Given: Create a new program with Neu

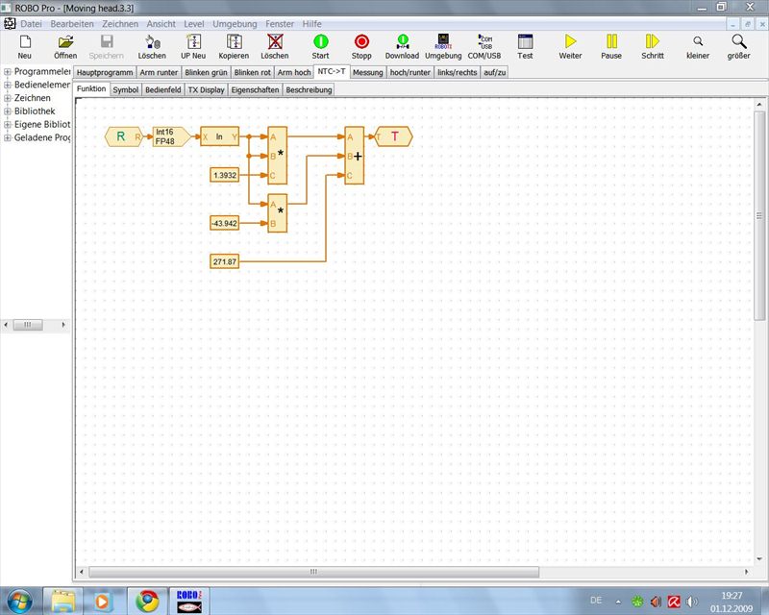Looking at the screenshot, I should (x=25, y=47).
